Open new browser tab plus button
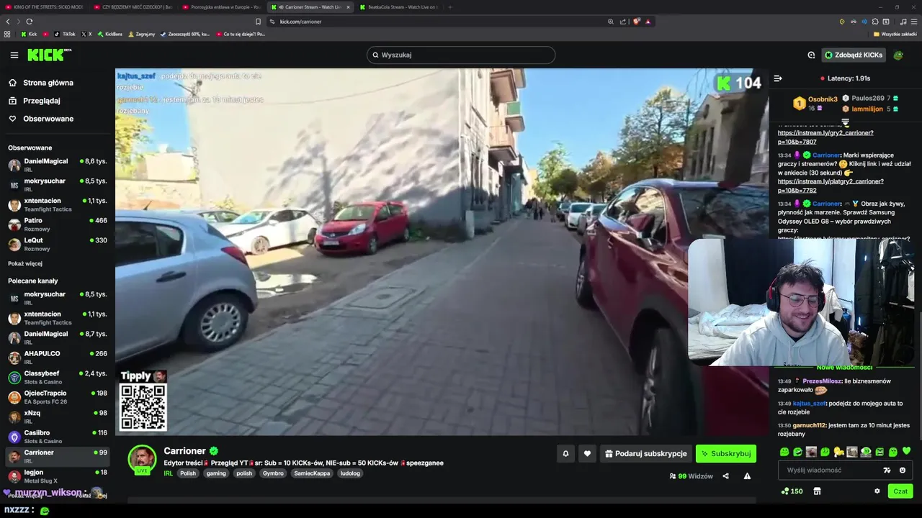This screenshot has width=922, height=518. tap(450, 7)
